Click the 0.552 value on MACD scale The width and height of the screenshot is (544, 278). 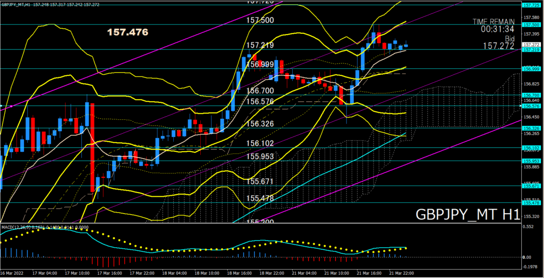(x=529, y=226)
